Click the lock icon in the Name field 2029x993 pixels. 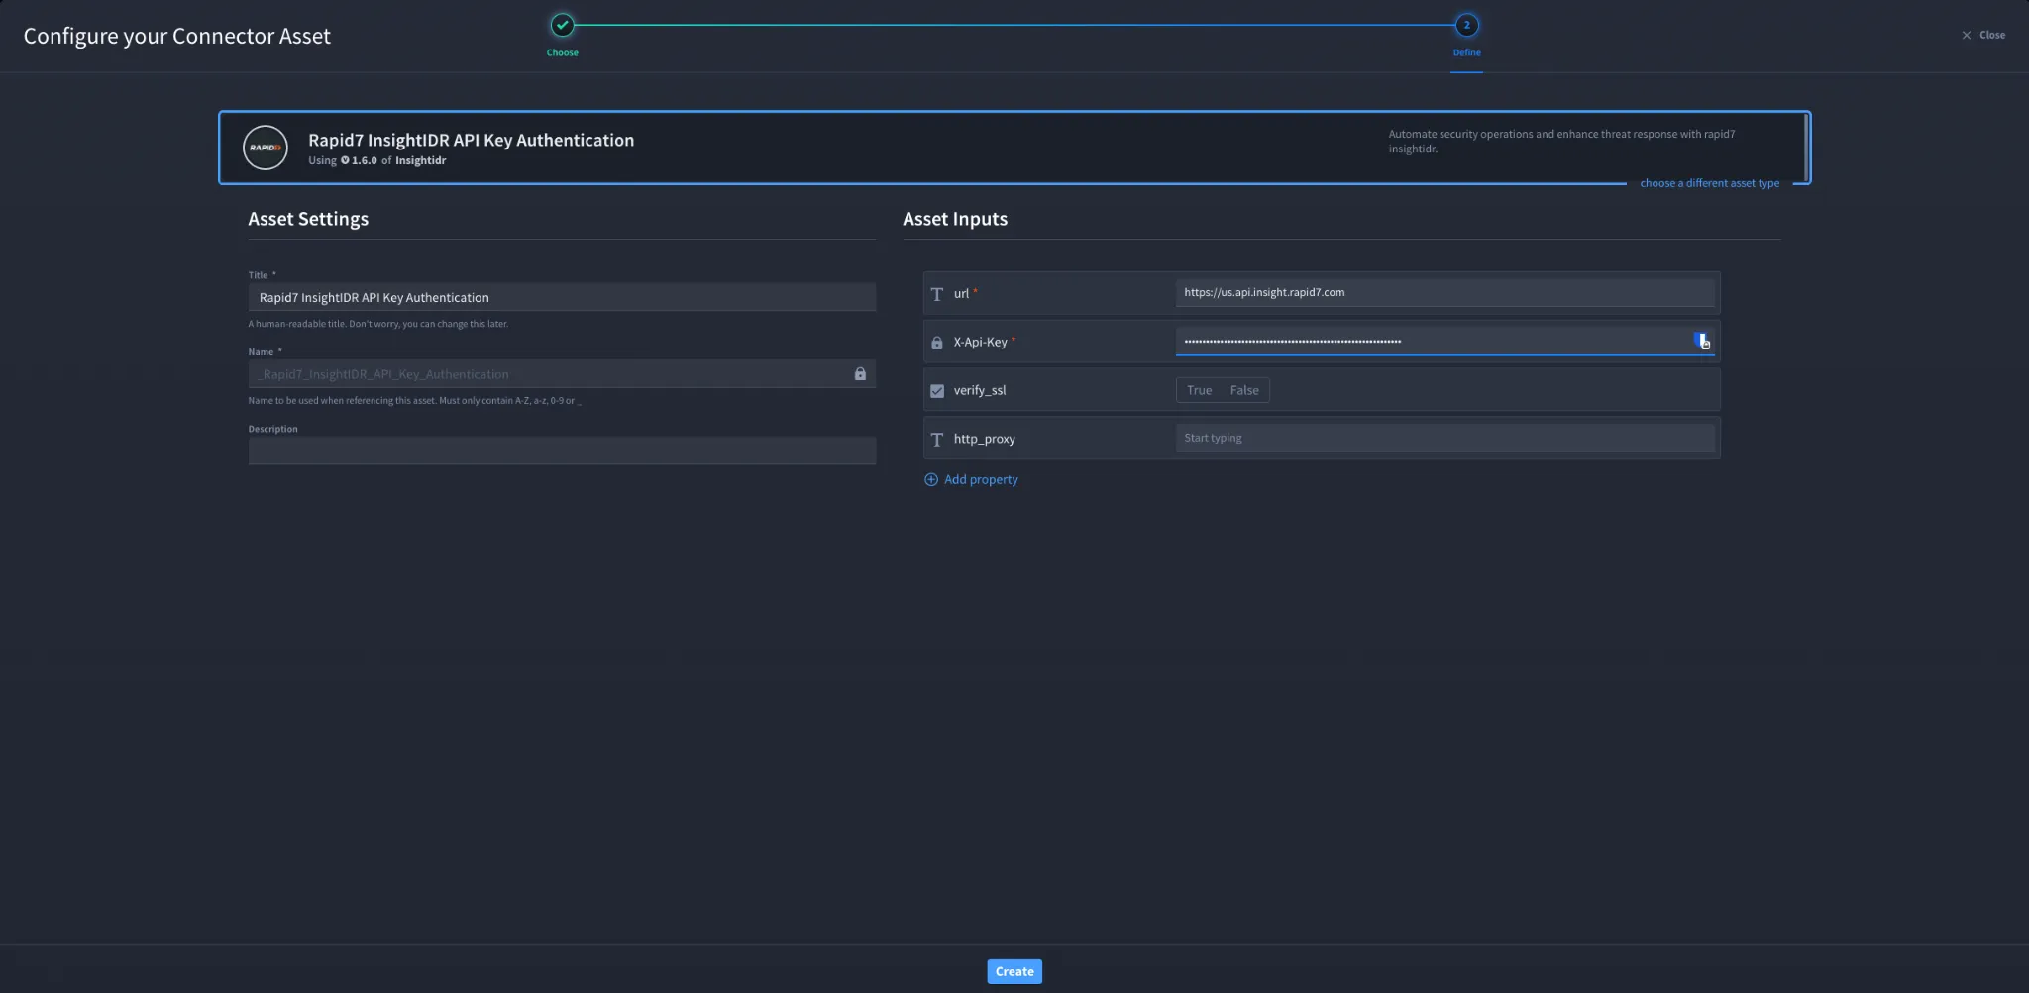(860, 373)
